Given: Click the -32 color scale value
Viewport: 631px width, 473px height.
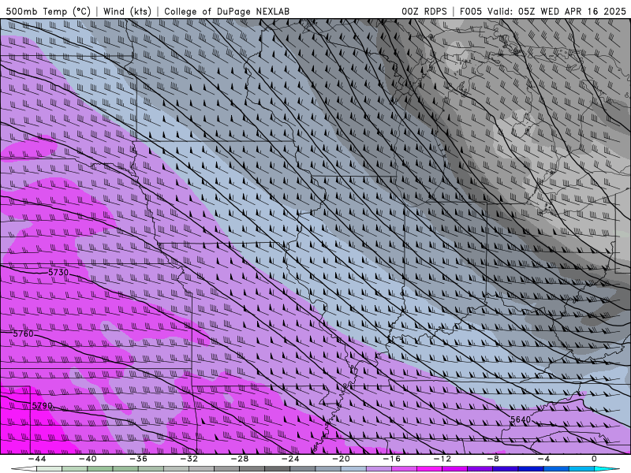Looking at the screenshot, I should (x=189, y=459).
